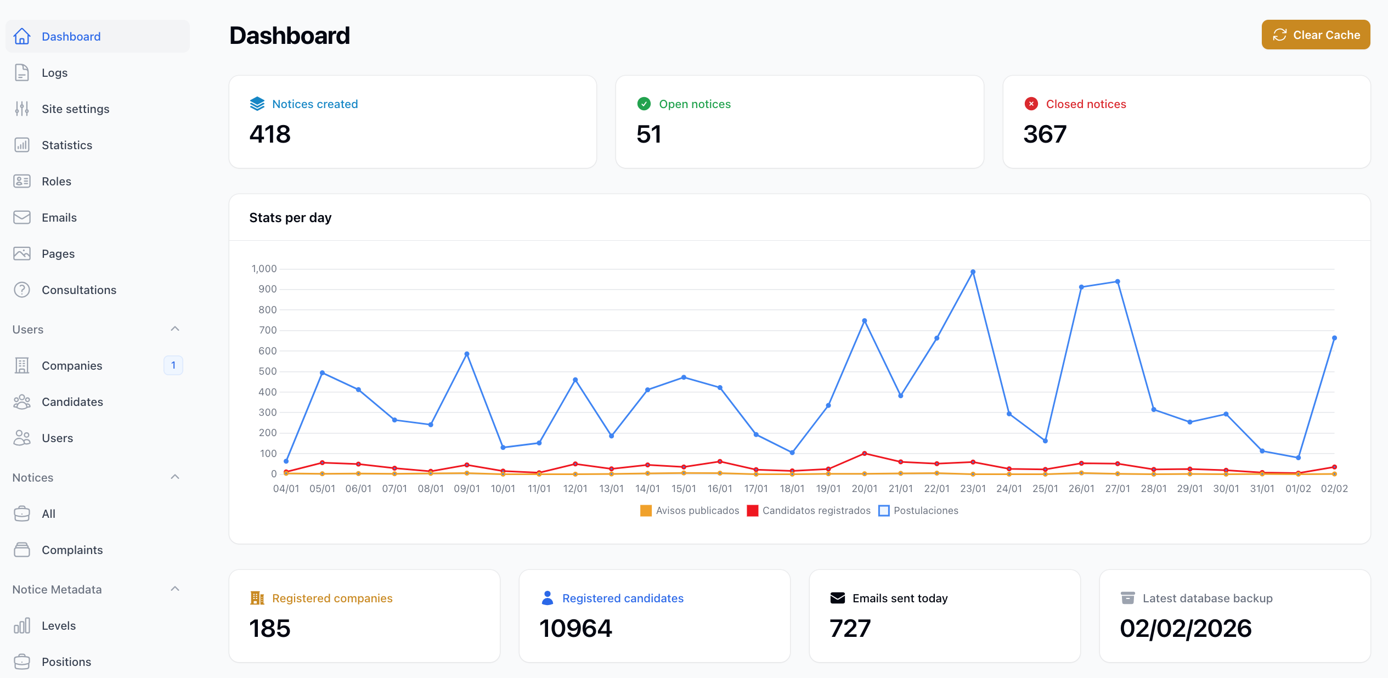Collapse the Users sidebar section
The width and height of the screenshot is (1388, 678).
[175, 329]
